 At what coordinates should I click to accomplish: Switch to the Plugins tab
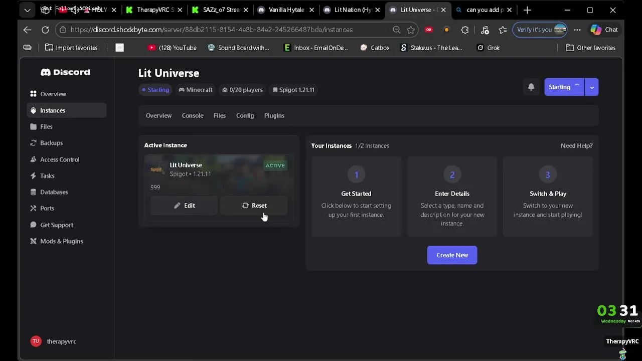(x=274, y=115)
